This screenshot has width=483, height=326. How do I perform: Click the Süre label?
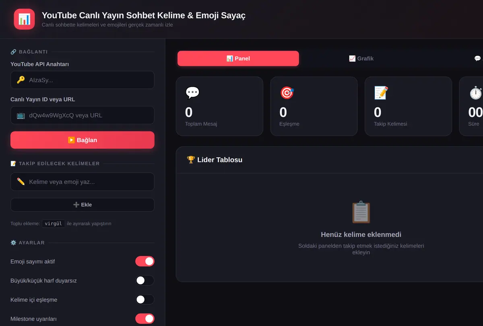click(474, 124)
